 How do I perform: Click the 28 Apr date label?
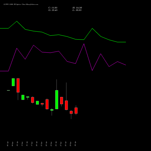pyautogui.click(x=66, y=144)
